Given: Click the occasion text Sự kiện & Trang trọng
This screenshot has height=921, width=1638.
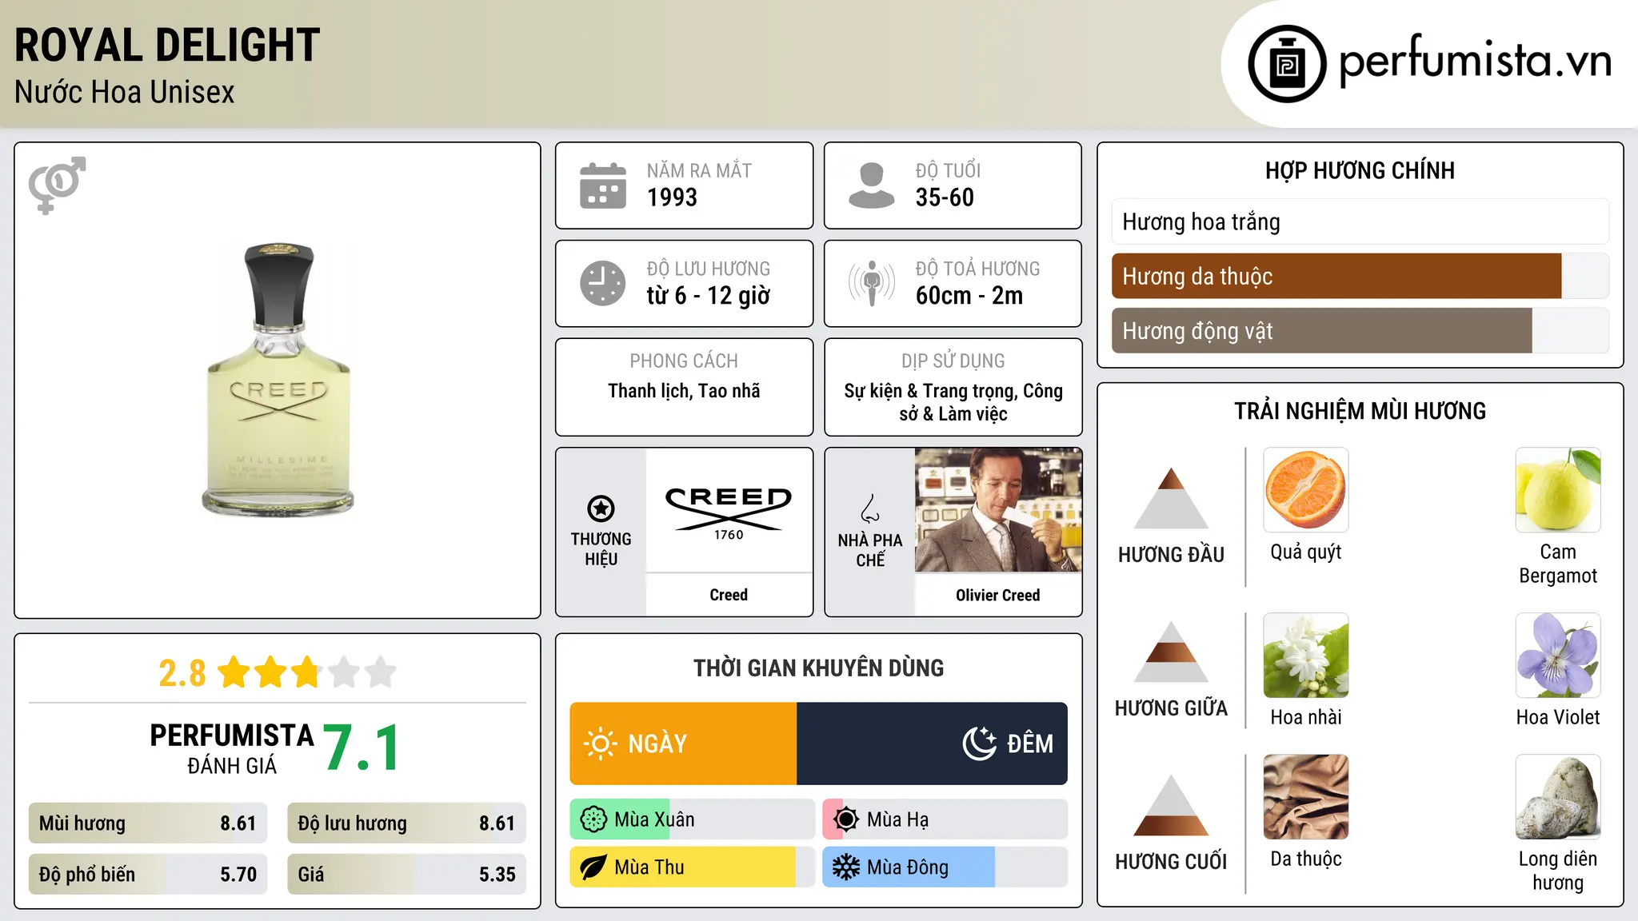Looking at the screenshot, I should 930,391.
